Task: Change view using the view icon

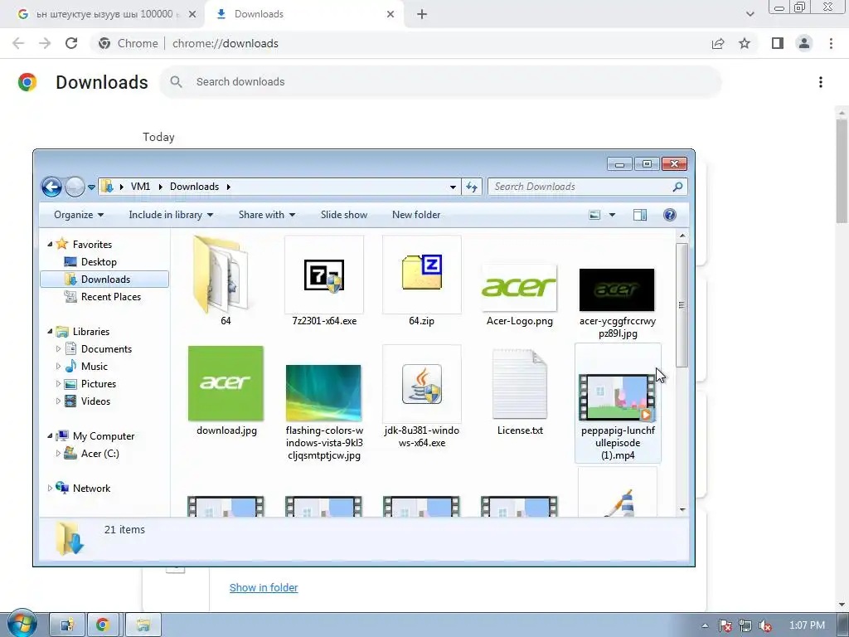Action: point(594,215)
